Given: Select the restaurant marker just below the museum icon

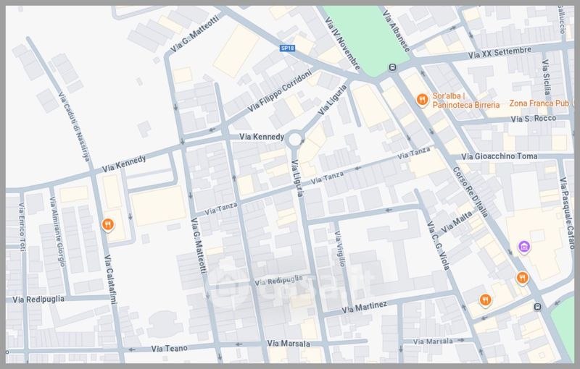Looking at the screenshot, I should 521,278.
